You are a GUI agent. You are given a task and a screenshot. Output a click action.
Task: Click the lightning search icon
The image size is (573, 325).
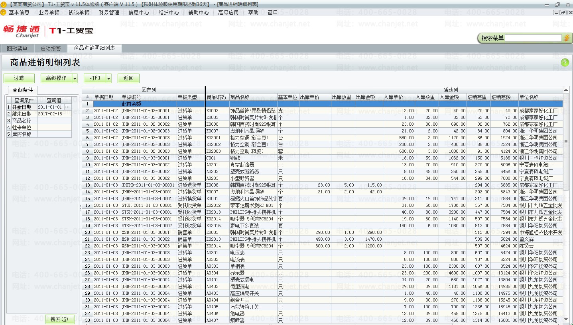[567, 38]
